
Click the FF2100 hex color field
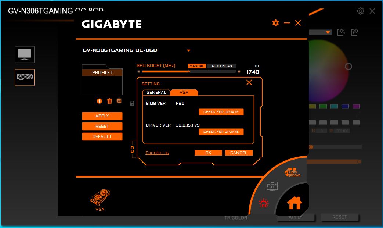point(342,131)
